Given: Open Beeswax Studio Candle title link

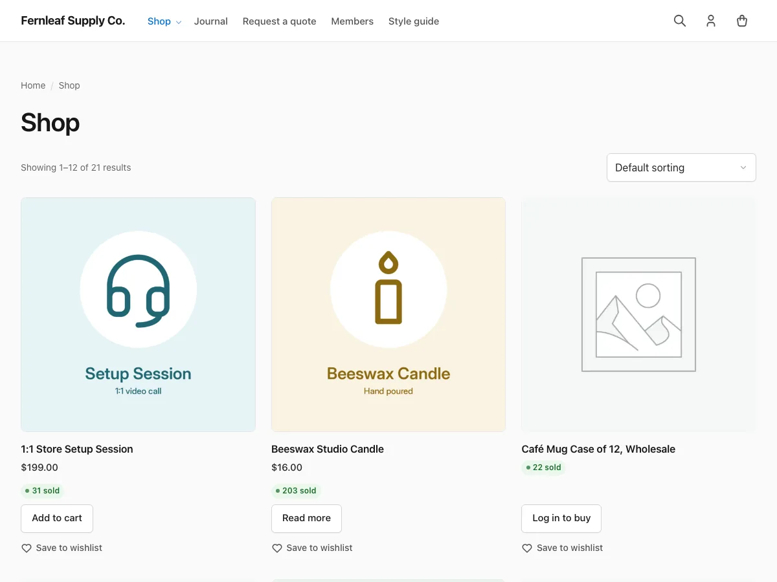Looking at the screenshot, I should [328, 449].
